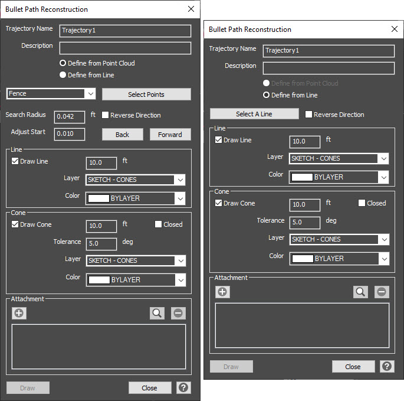
Task: Click white Line color swatch in left dialog
Action: pos(98,198)
